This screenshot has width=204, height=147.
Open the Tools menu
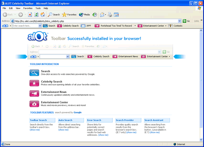pyautogui.click(x=38, y=8)
